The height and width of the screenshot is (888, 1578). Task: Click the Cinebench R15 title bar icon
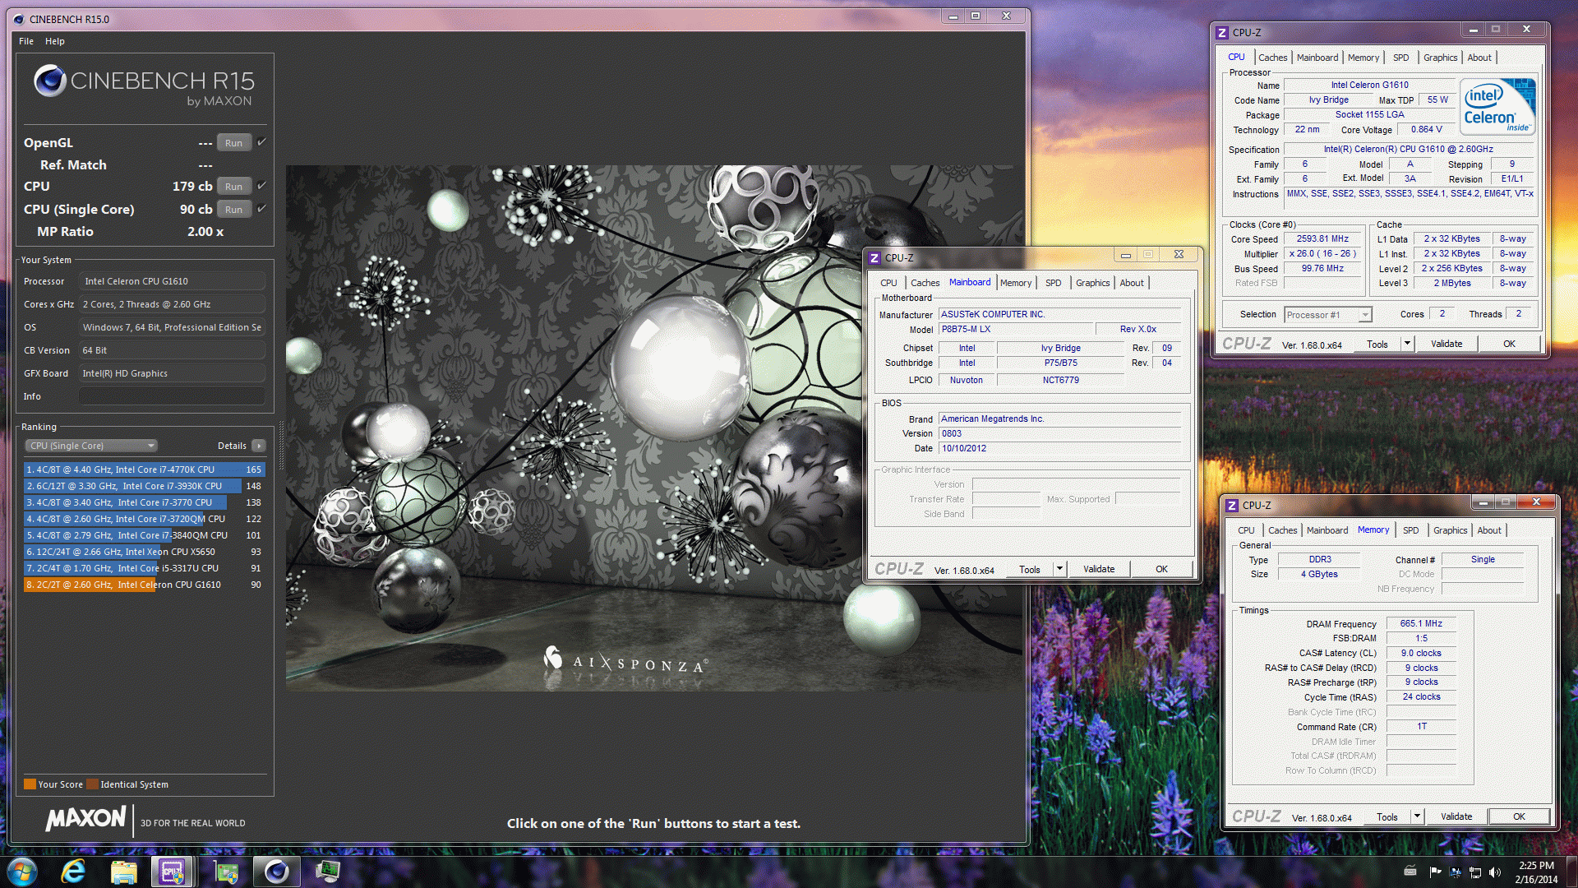19,19
